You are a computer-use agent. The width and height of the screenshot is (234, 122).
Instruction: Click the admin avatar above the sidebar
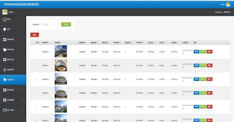pos(5,12)
